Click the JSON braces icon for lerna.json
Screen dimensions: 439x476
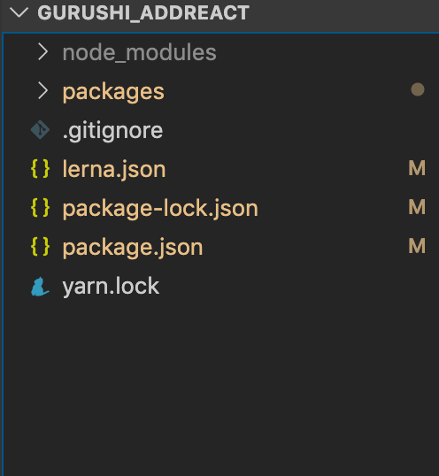point(40,169)
